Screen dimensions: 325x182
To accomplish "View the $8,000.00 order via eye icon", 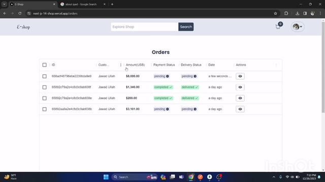I will point(240,76).
